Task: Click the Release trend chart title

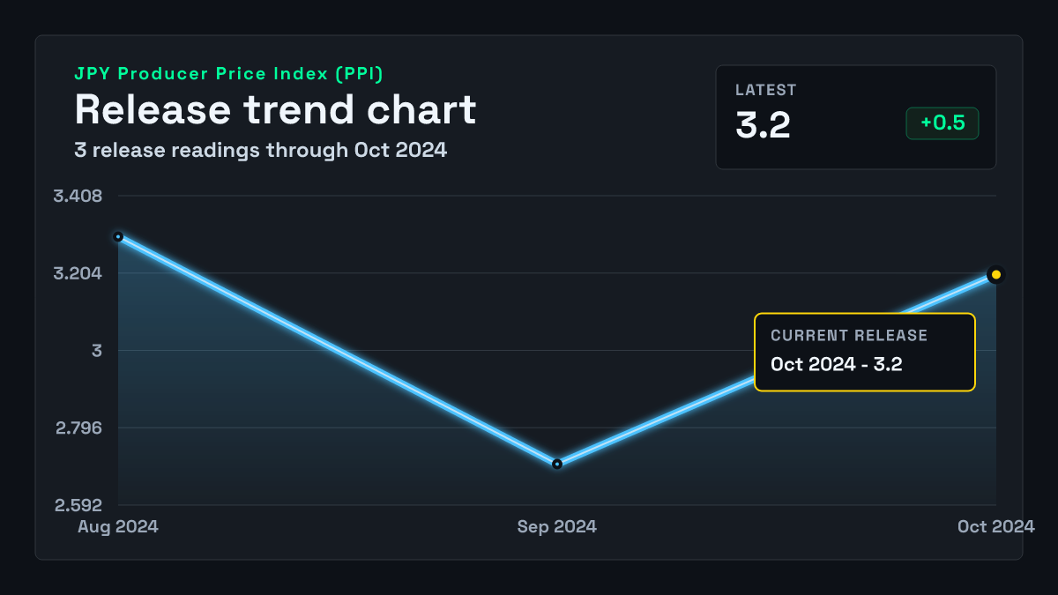Action: pyautogui.click(x=275, y=109)
